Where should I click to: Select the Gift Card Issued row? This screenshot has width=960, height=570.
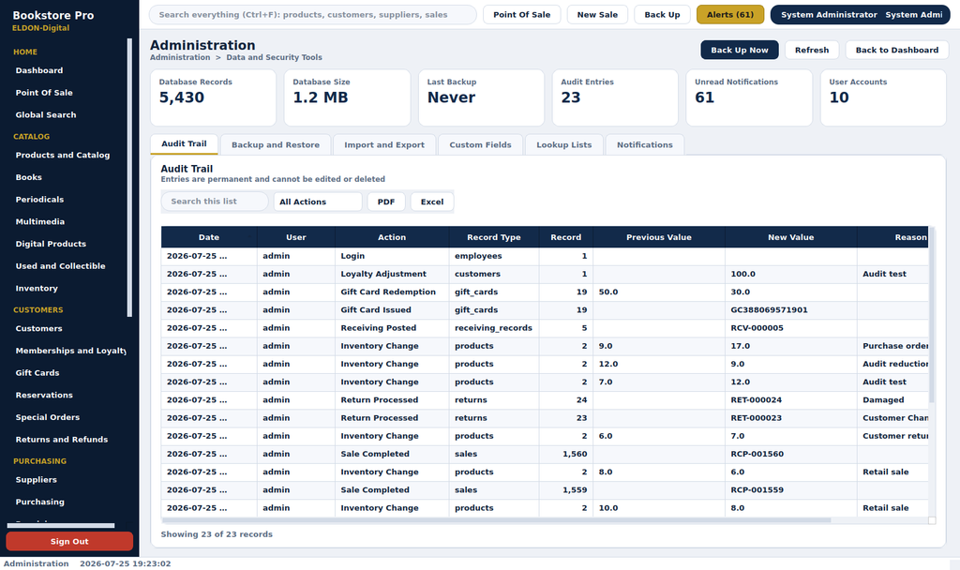[545, 309]
